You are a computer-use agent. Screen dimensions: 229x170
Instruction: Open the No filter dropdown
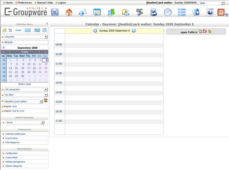point(26,95)
